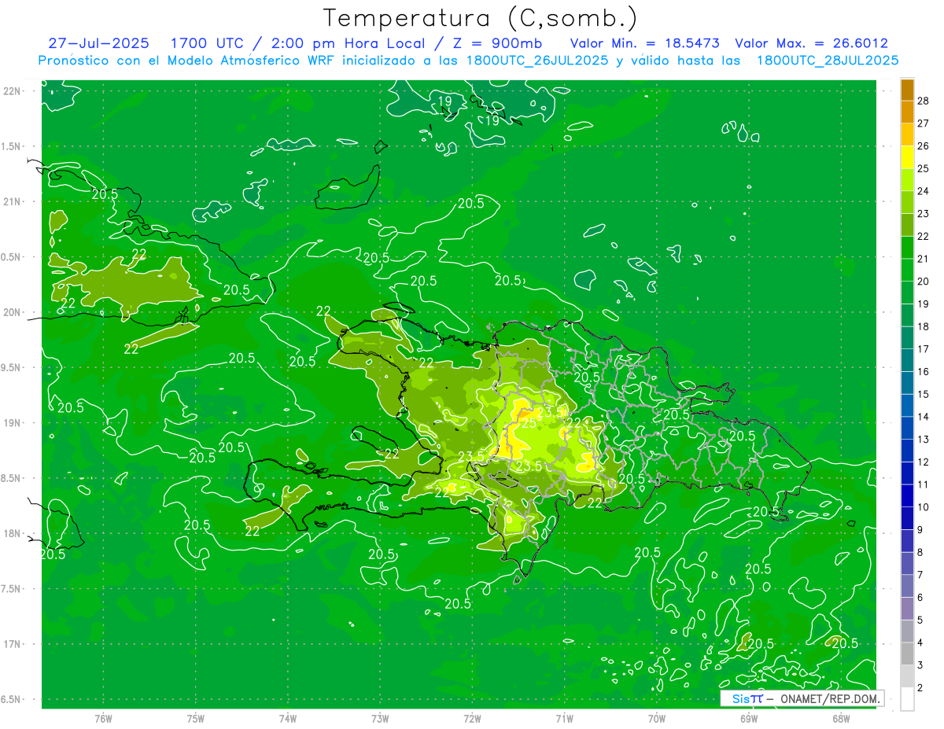Click the top brown-orange swatch above 28
Screen dimensions: 944x729
point(908,90)
